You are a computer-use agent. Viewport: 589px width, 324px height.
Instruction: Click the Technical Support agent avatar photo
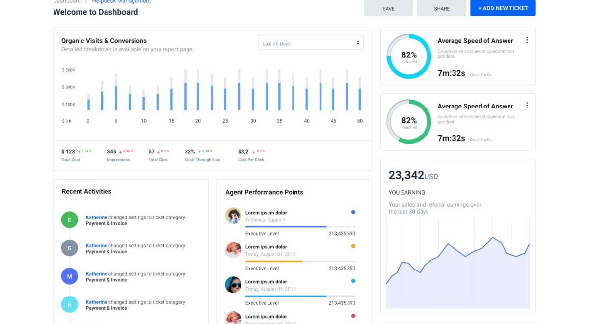click(233, 216)
